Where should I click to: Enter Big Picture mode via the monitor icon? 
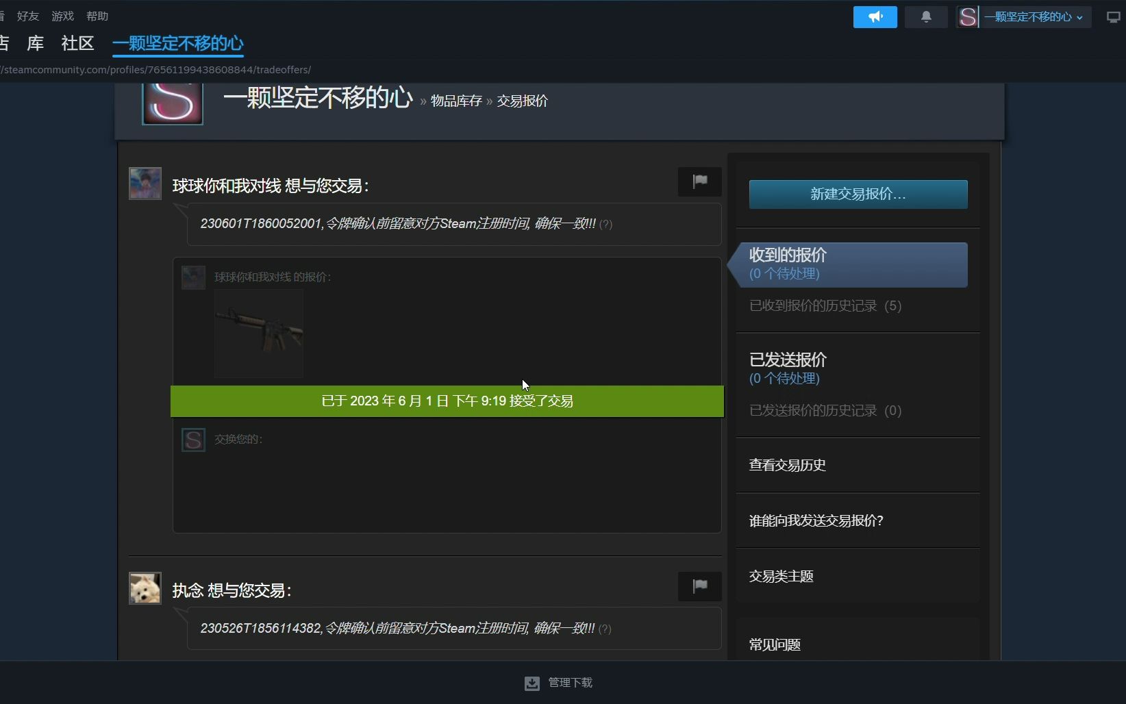[1112, 16]
